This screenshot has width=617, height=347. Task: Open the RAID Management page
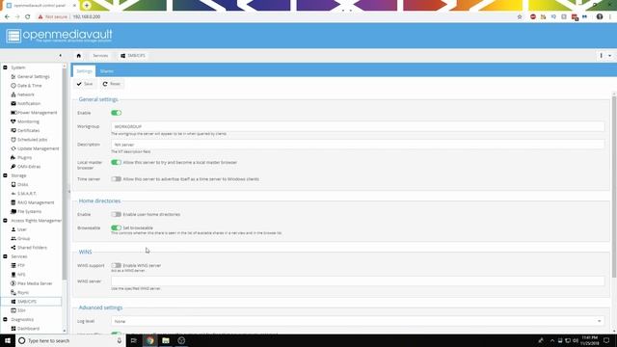pos(36,203)
